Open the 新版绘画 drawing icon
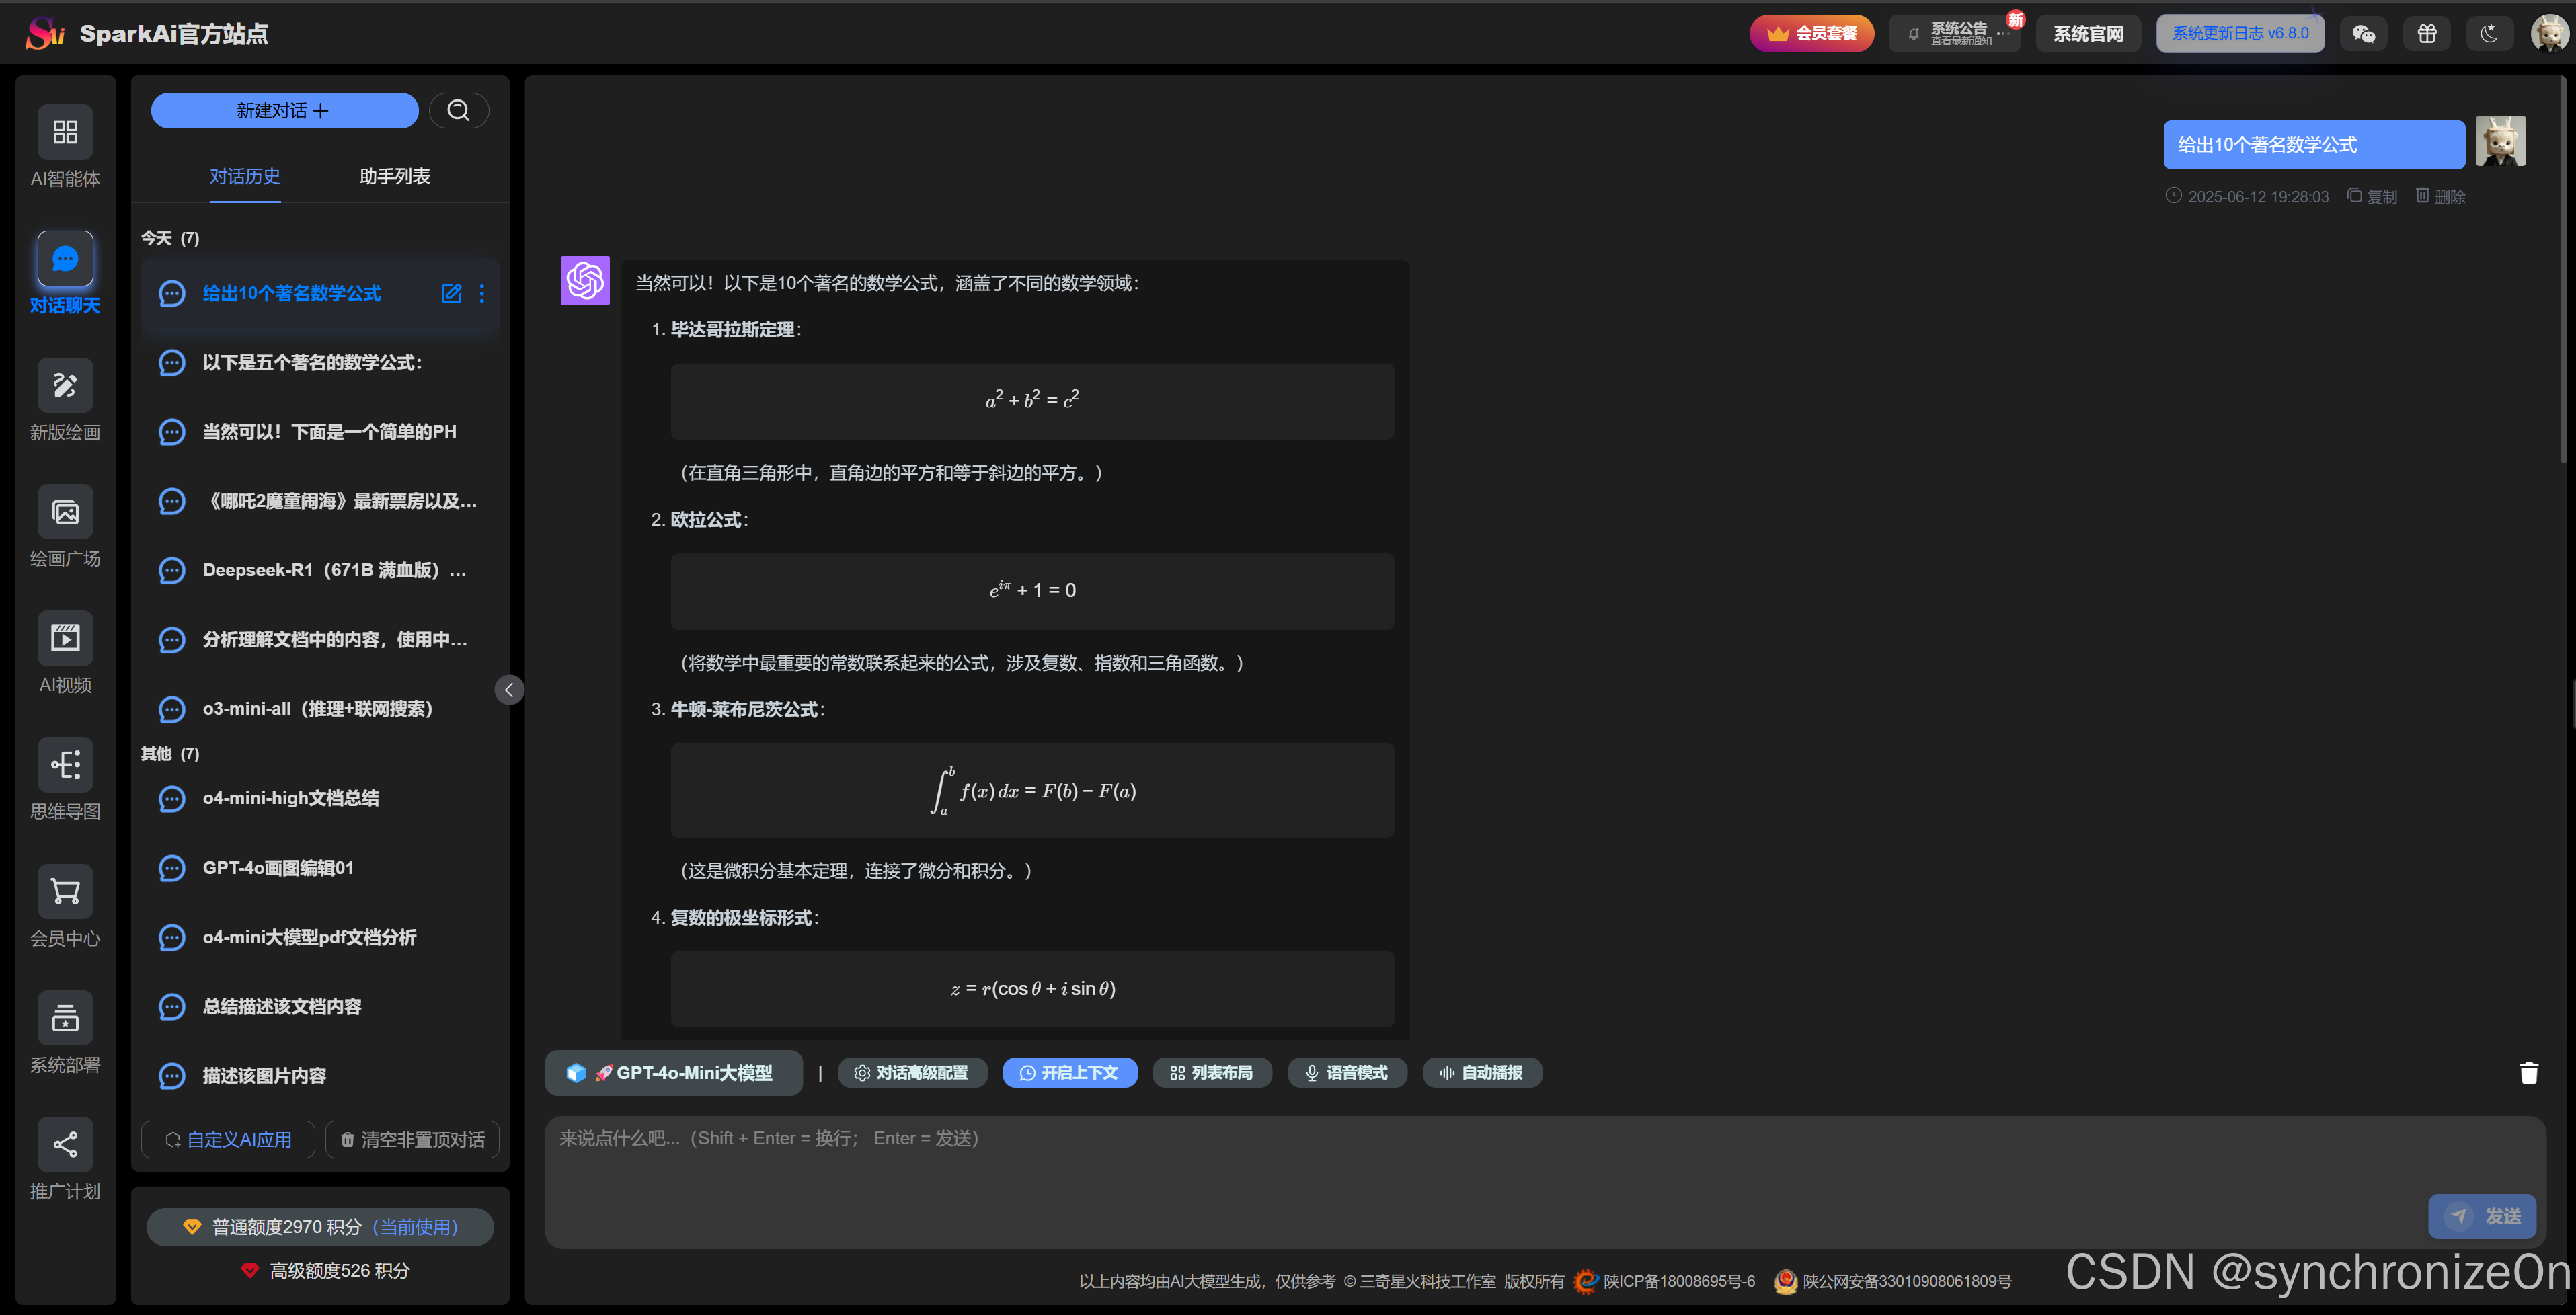This screenshot has width=2576, height=1315. [65, 386]
